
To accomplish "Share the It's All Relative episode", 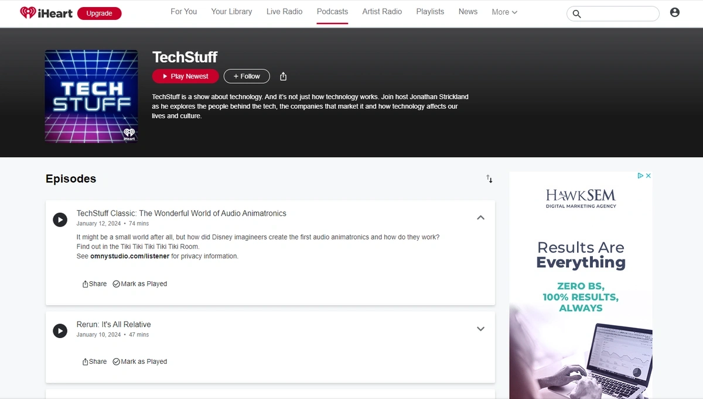I will point(94,362).
